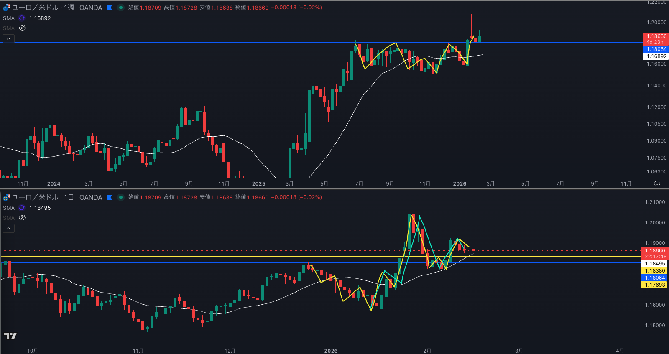Viewport: 669px width, 354px height.
Task: Select the SMA 1.16892 indicator label
Action: [x=9, y=18]
